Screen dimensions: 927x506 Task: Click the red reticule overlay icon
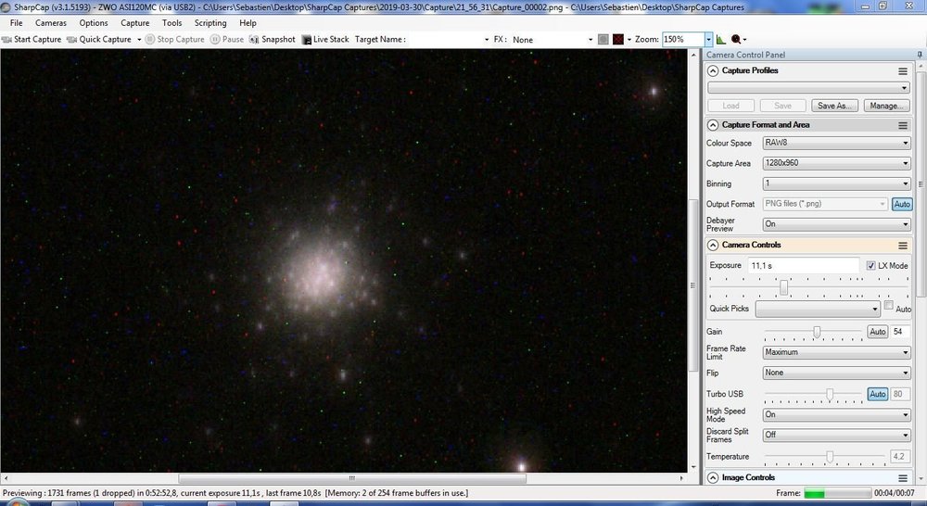pyautogui.click(x=618, y=40)
